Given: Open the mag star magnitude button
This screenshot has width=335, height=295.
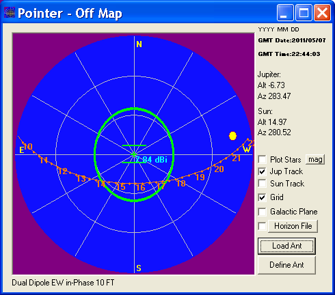Looking at the screenshot, I should coord(315,159).
